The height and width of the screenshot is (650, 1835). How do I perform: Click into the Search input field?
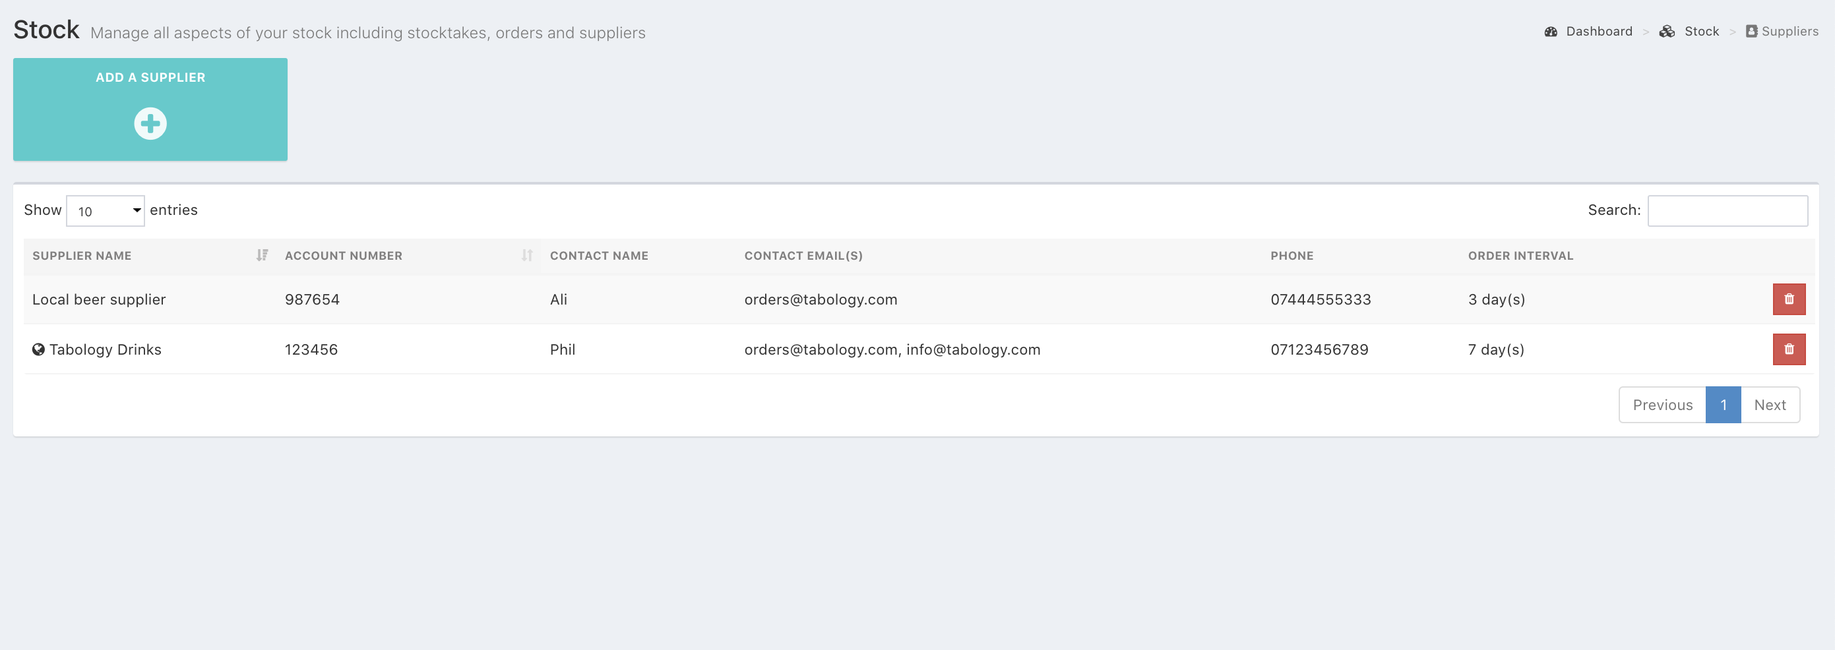1727,211
